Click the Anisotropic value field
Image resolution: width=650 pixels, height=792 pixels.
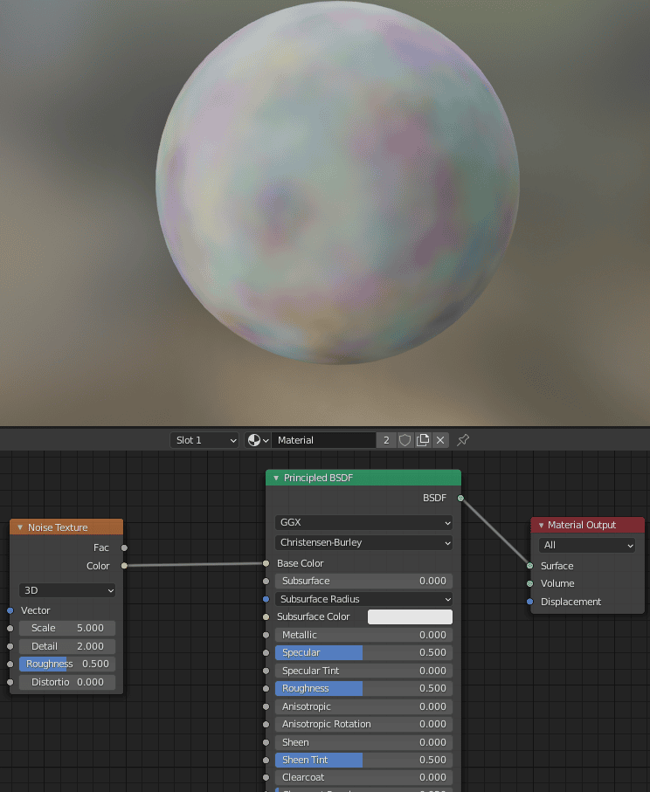click(x=363, y=706)
